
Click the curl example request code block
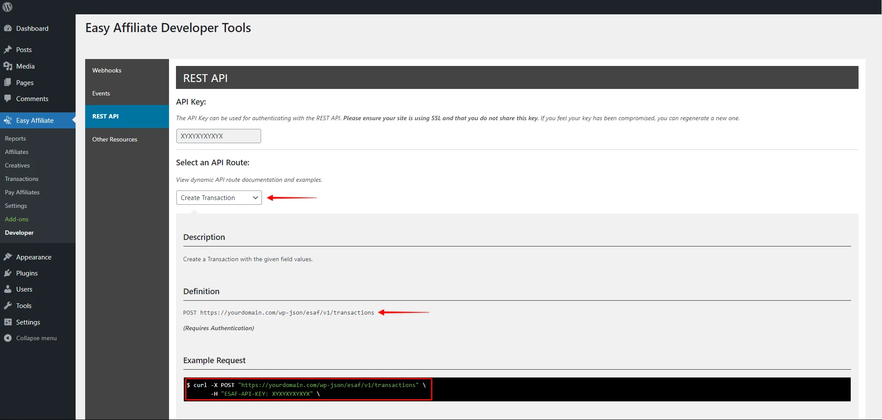517,389
